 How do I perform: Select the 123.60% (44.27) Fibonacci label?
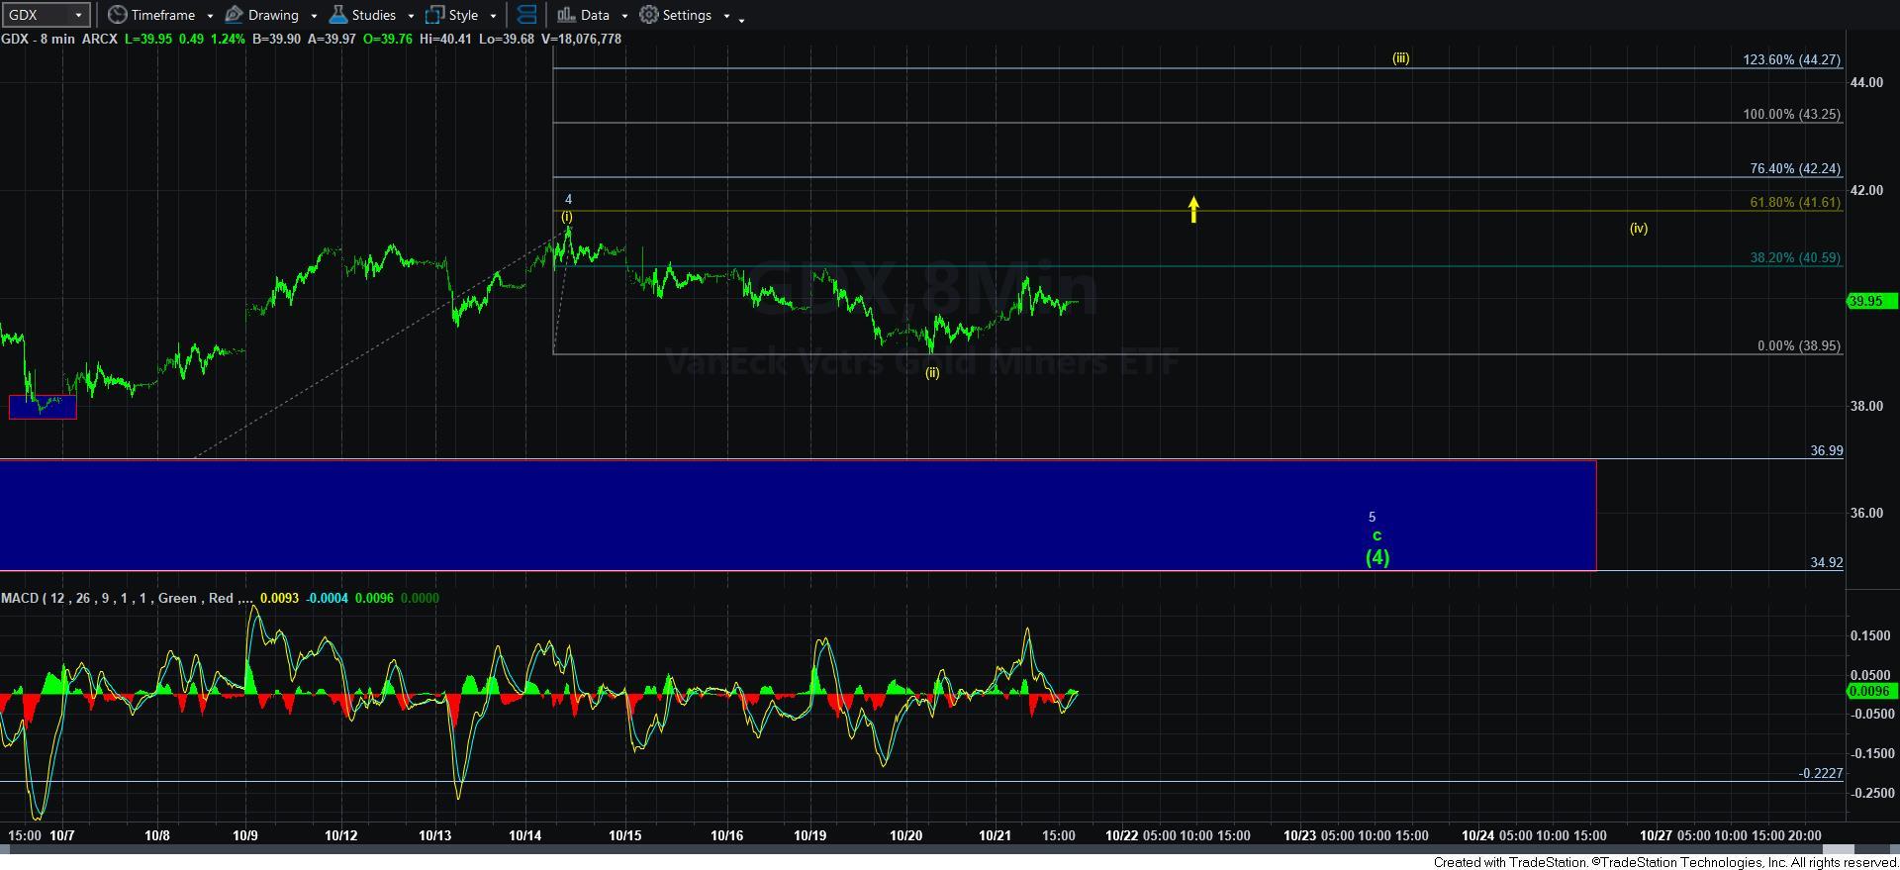click(1791, 59)
